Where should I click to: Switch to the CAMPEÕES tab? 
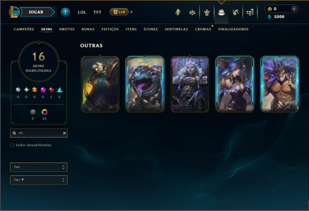tap(24, 29)
